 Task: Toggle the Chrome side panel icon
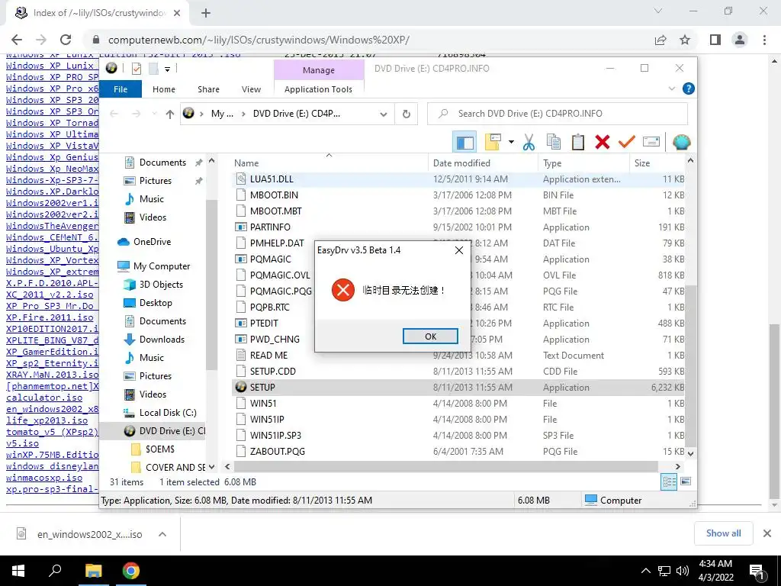tap(715, 40)
